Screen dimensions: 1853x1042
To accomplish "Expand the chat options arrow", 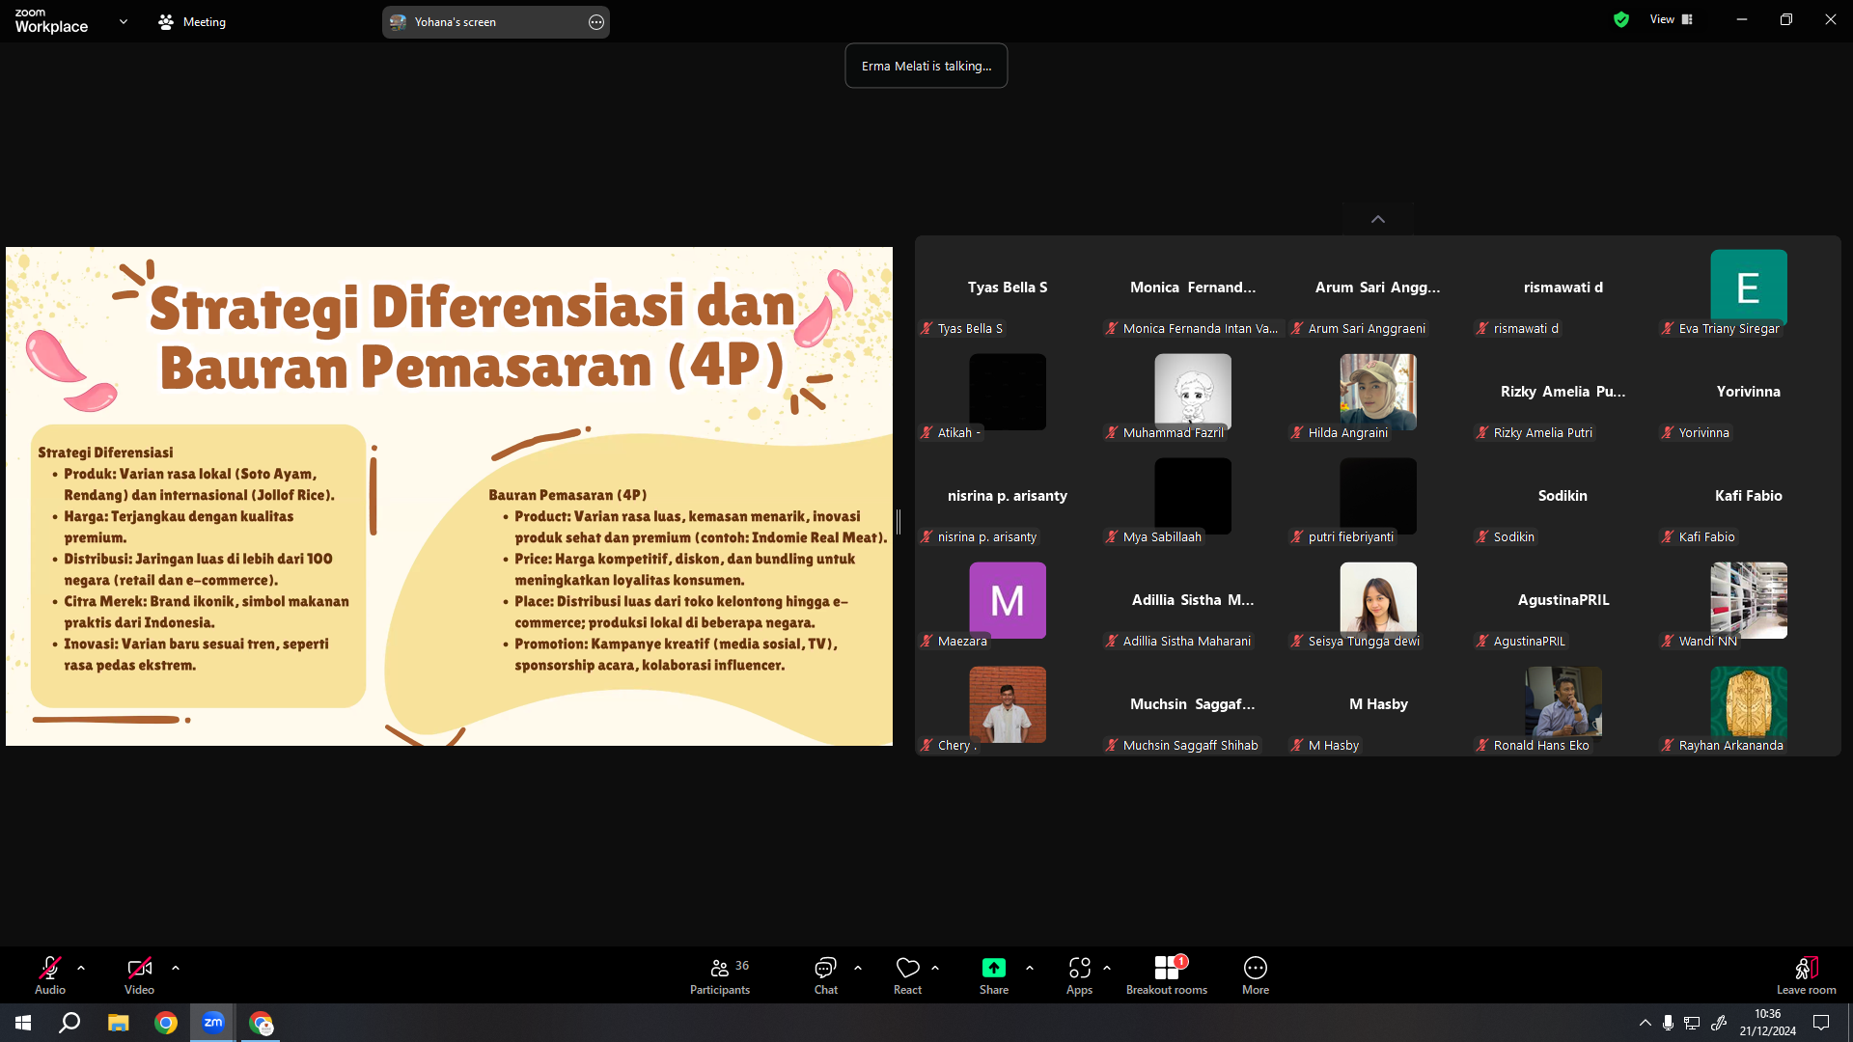I will pos(858,968).
